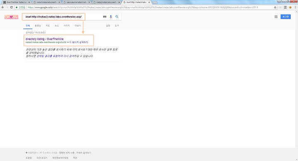This screenshot has height=161, width=298.
Task: Close the OverTheWire Natas tab
Action: click(x=29, y=2)
